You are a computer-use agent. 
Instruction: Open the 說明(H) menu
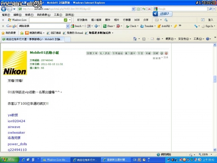coord(70,15)
